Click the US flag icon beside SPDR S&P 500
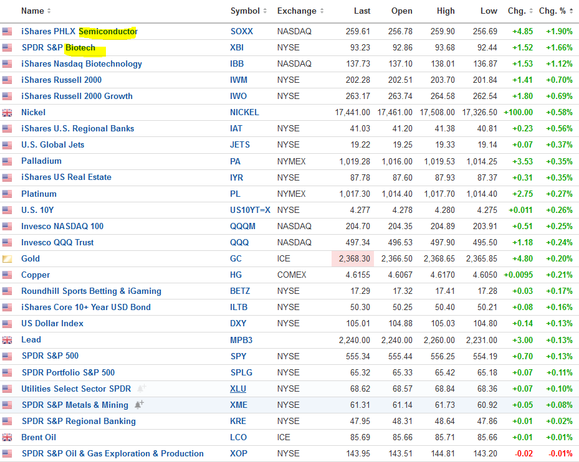 [x=7, y=356]
